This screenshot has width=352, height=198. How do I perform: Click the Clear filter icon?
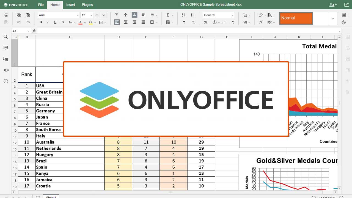point(193,22)
